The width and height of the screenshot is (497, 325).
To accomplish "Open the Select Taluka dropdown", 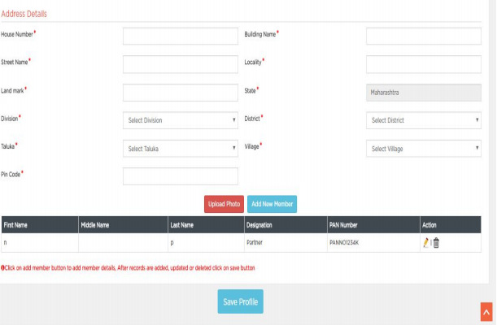I will click(x=180, y=149).
